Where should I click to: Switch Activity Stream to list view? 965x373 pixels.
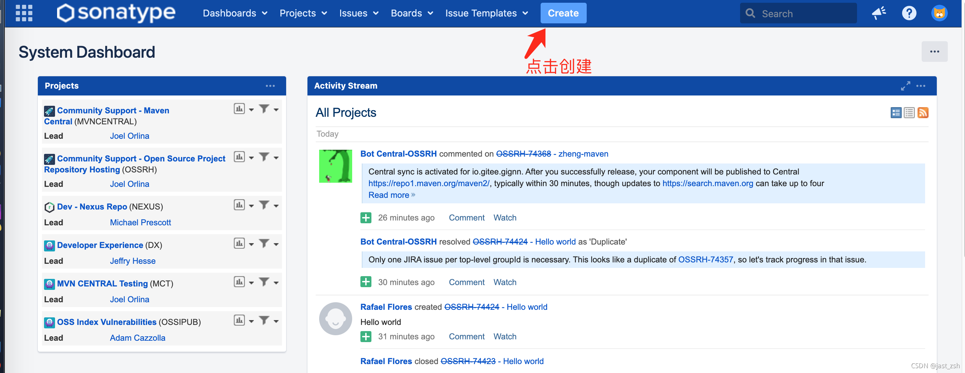coord(909,113)
